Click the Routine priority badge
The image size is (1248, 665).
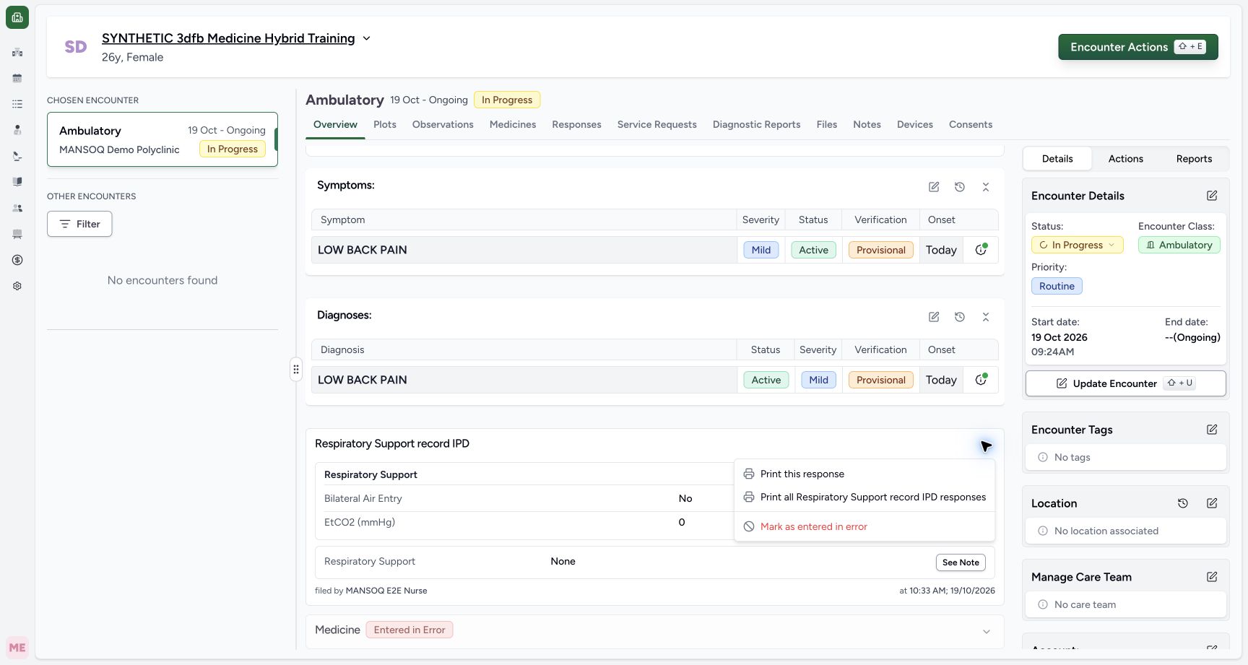(1057, 287)
